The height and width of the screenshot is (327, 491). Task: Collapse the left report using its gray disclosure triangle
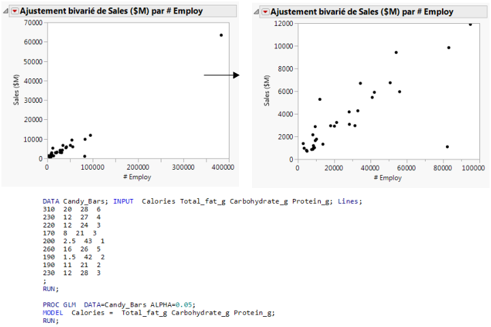[5, 12]
